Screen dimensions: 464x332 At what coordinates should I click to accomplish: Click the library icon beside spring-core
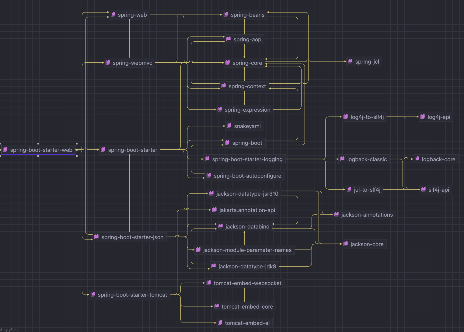228,62
